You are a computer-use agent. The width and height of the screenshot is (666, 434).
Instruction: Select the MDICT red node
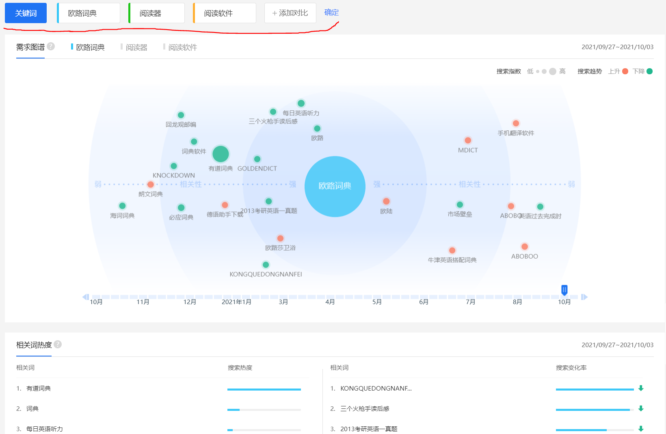468,140
